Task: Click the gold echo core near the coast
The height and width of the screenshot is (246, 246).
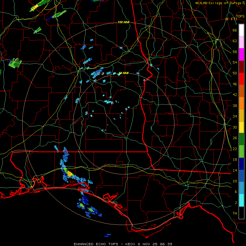Action: [x=69, y=174]
